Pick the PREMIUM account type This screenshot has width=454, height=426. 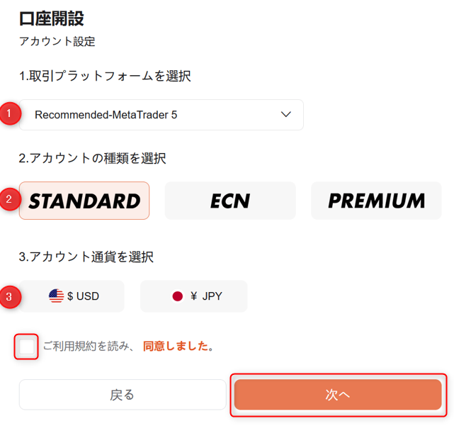pos(377,201)
